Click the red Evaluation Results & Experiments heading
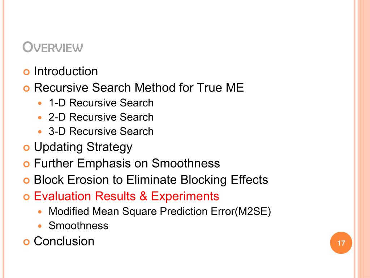Screen dimensions: 370x278 [126, 196]
